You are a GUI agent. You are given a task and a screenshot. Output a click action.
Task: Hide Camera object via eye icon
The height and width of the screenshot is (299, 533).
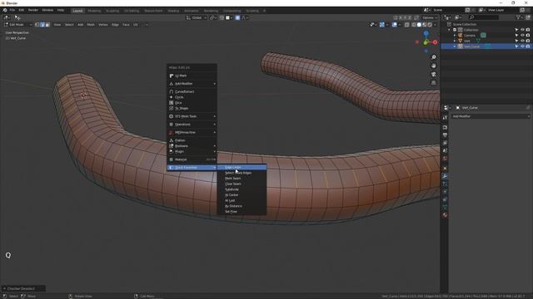point(522,35)
